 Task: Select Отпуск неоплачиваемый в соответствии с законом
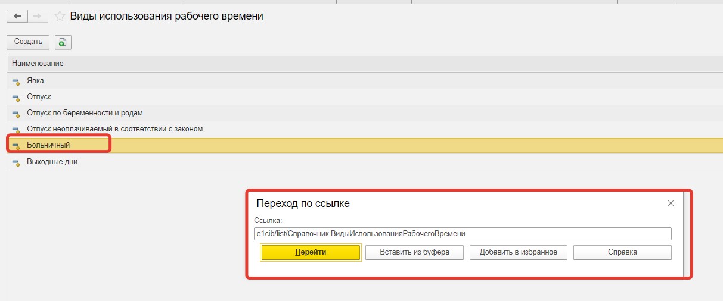[x=365, y=128]
